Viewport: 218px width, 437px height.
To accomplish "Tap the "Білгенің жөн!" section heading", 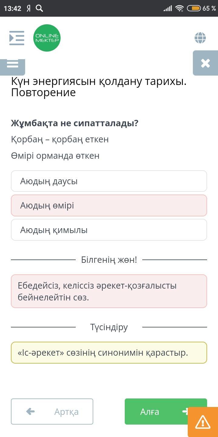I will point(109,260).
